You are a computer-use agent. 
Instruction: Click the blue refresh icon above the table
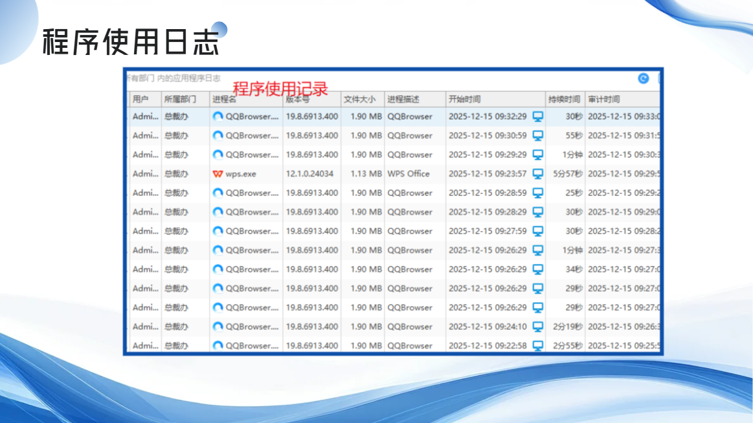click(x=644, y=79)
